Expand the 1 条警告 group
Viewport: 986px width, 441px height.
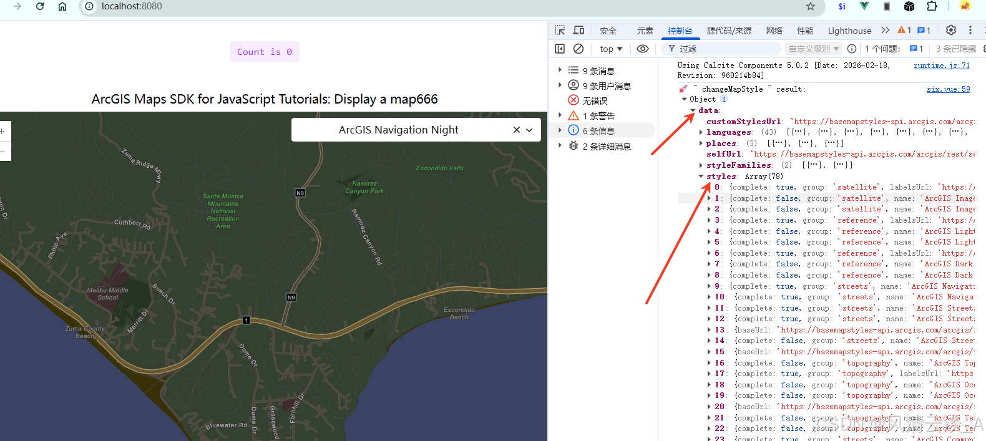click(560, 115)
